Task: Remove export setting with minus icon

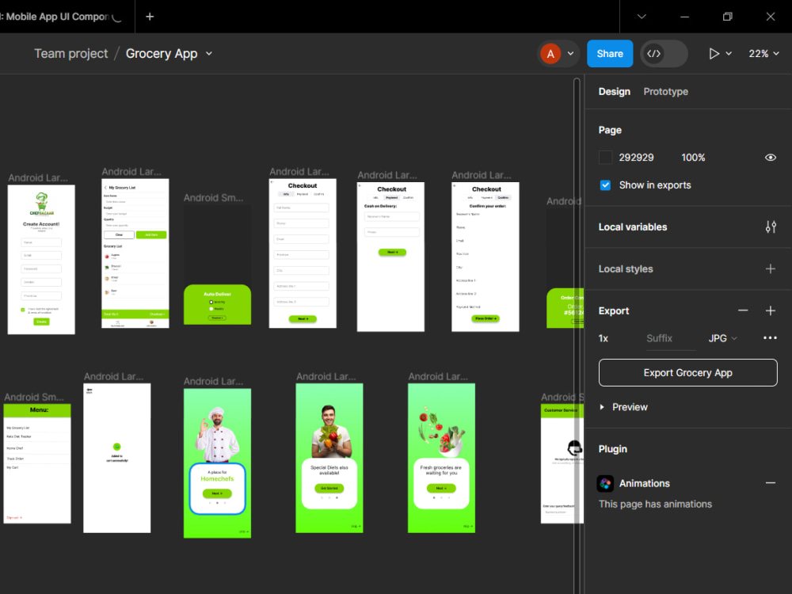Action: click(743, 310)
